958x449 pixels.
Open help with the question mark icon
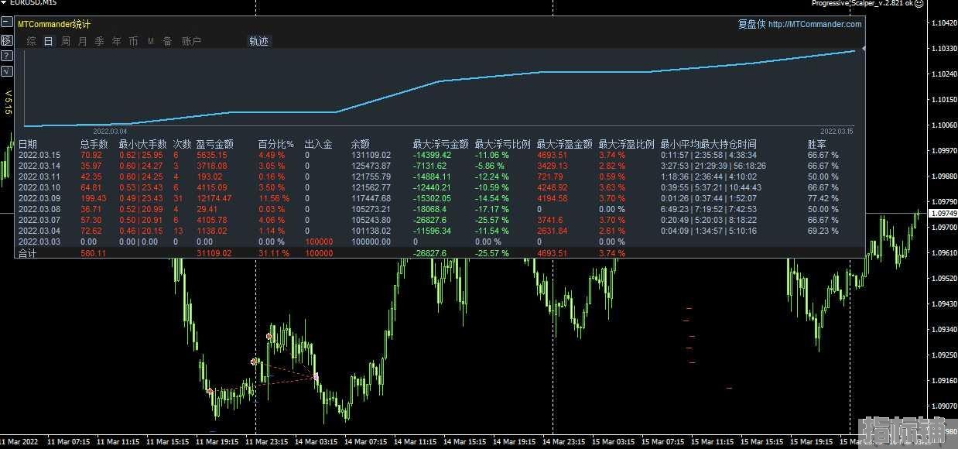click(6, 55)
